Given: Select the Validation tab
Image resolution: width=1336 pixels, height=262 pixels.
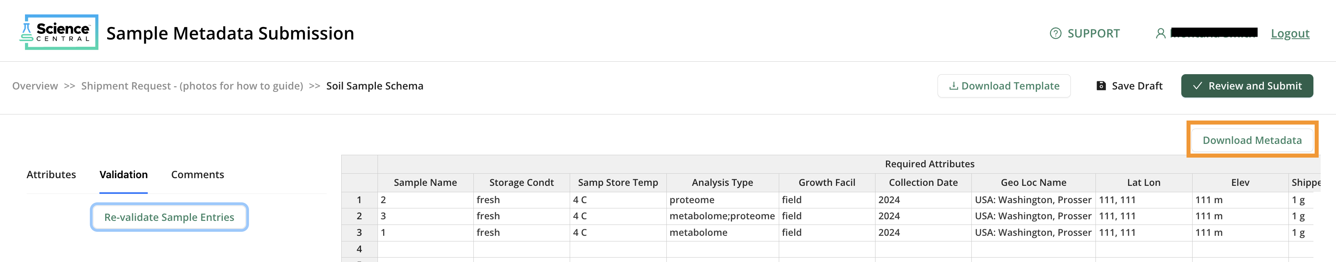Looking at the screenshot, I should click(123, 174).
